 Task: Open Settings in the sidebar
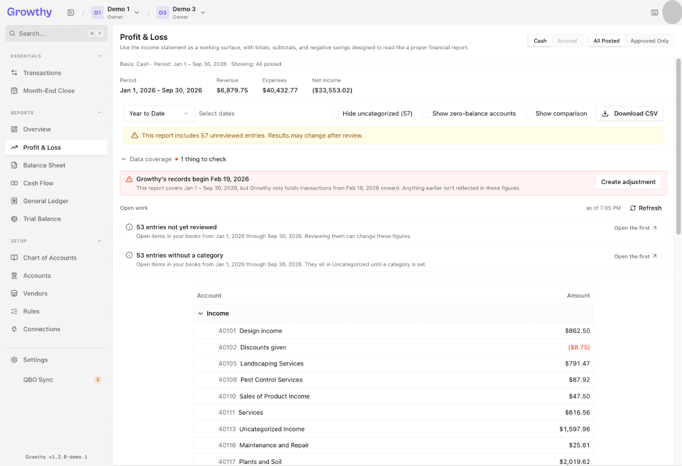(x=56, y=360)
